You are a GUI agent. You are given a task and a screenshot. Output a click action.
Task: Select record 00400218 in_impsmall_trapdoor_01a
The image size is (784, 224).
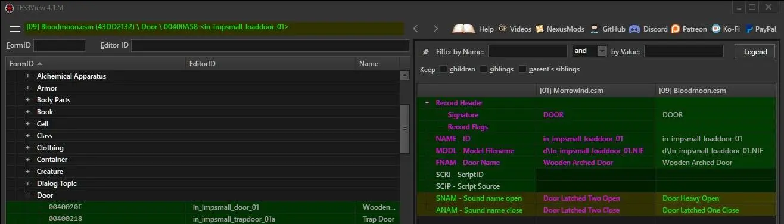[x=203, y=219]
